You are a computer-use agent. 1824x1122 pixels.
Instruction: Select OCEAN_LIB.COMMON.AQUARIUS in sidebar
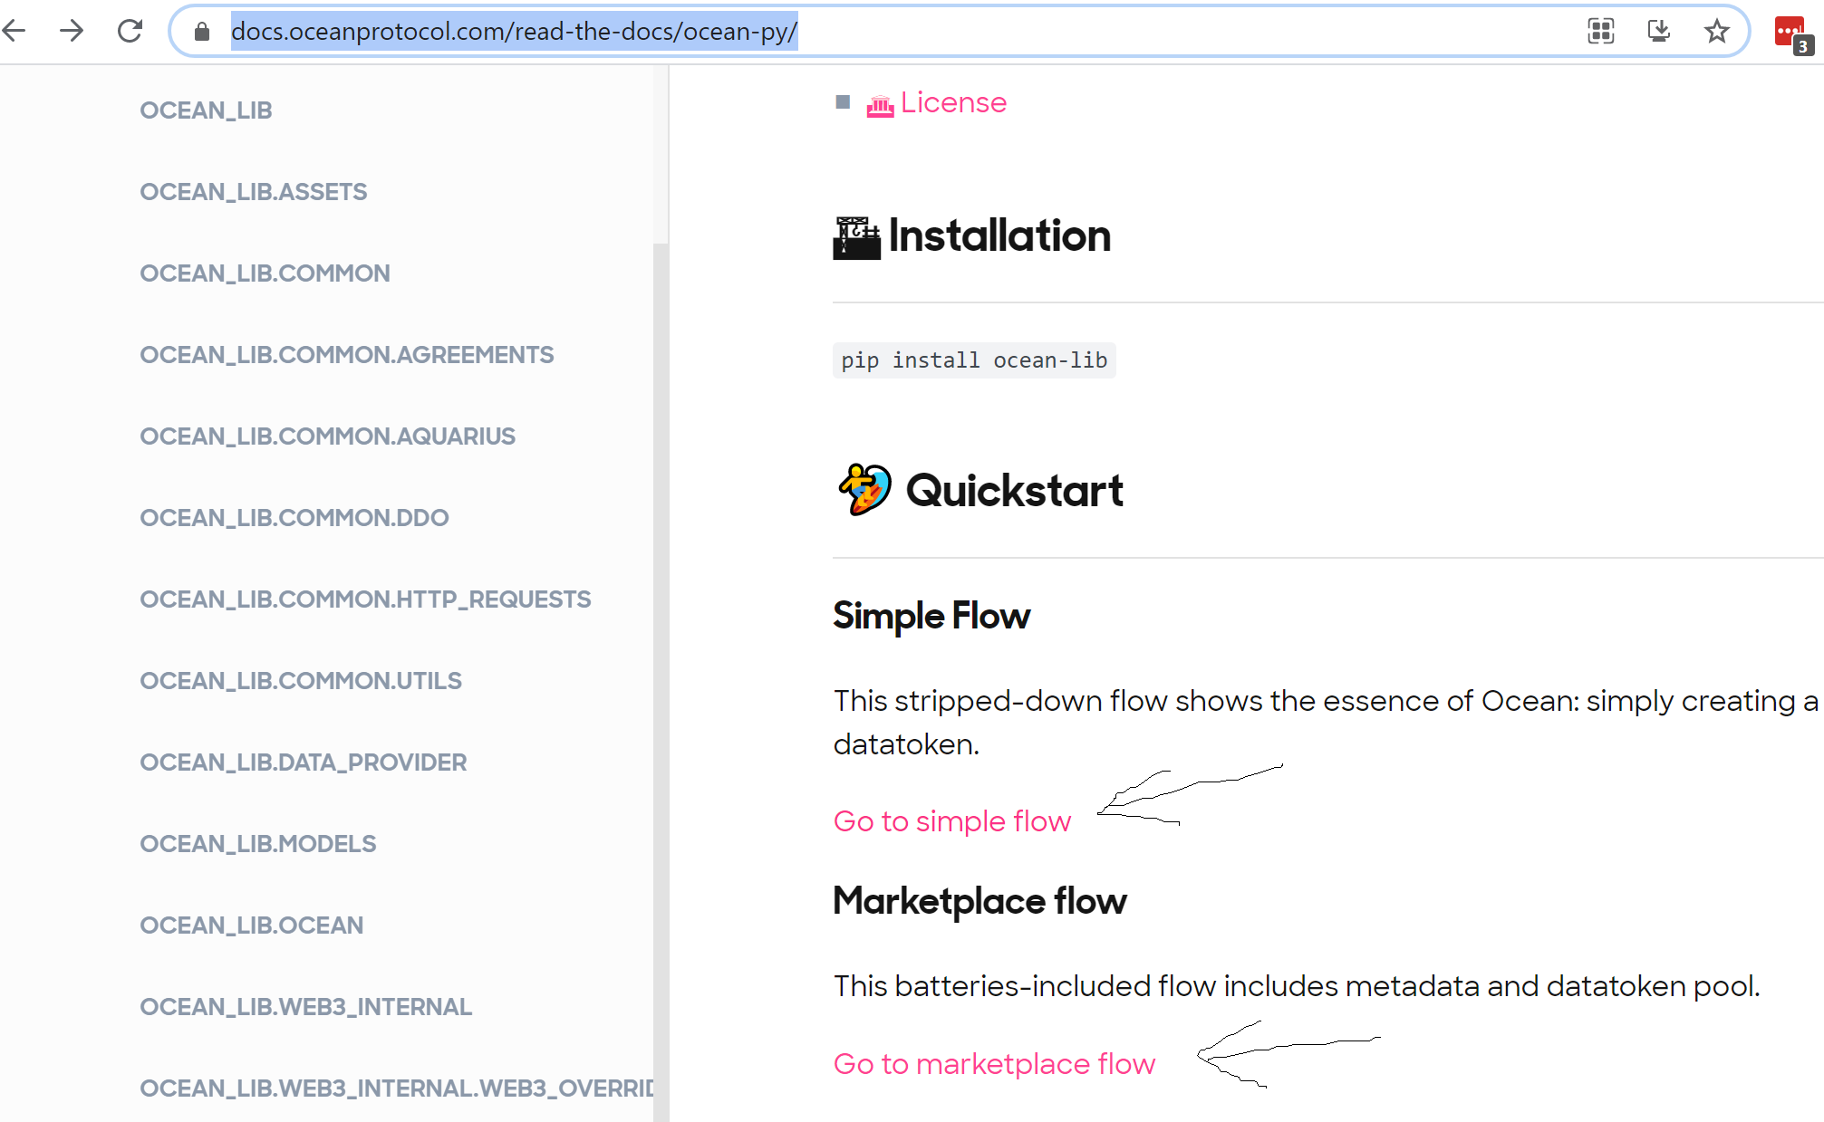(x=327, y=436)
